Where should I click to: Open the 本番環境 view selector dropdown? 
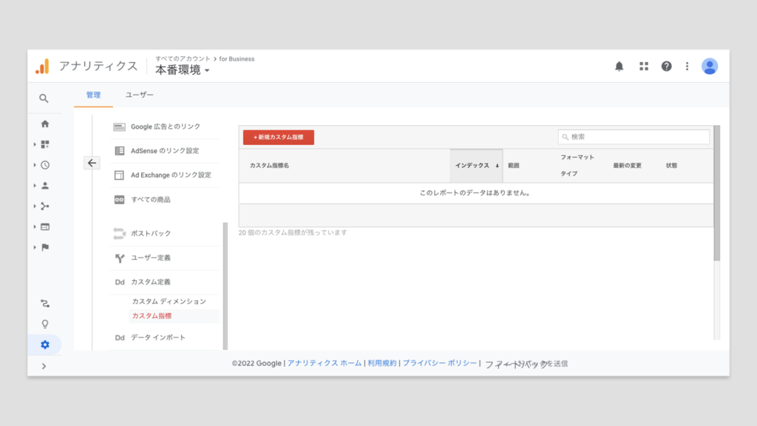[x=182, y=70]
